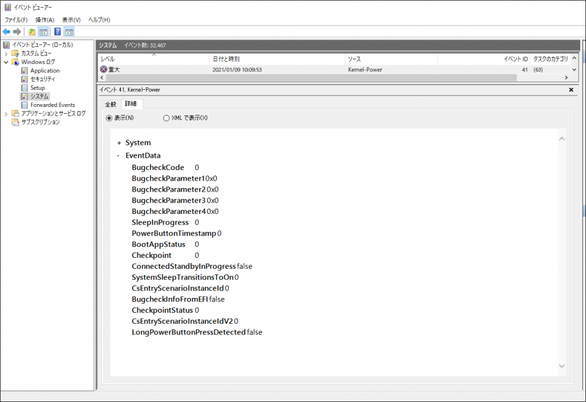The image size is (586, 402).
Task: Select the Forwarded Events tree item
Action: click(53, 105)
